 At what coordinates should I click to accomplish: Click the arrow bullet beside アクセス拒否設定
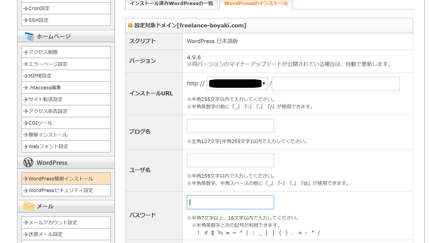tap(26, 111)
